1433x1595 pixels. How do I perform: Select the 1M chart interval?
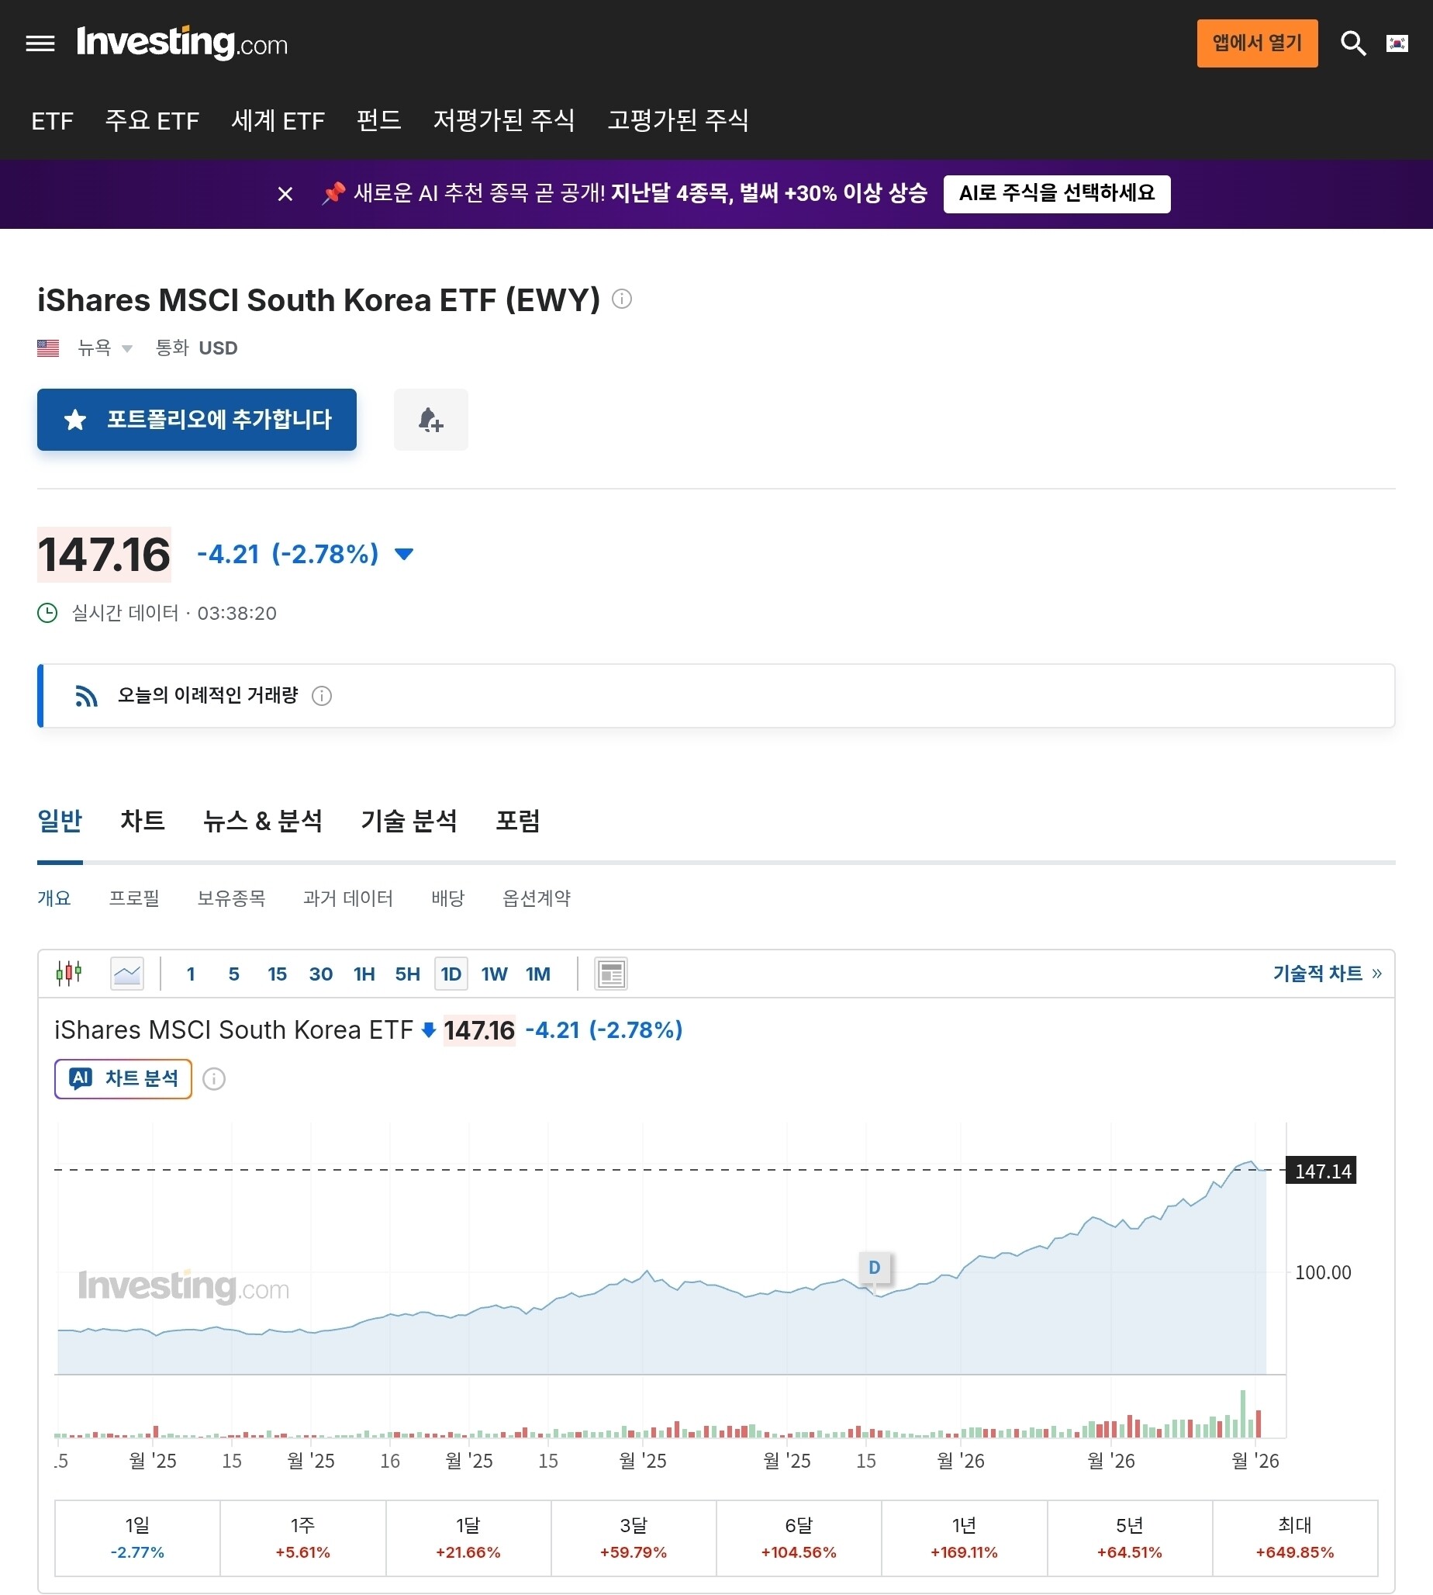pos(538,974)
